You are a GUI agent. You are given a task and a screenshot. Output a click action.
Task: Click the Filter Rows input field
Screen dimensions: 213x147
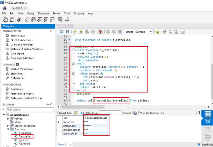click(110, 113)
